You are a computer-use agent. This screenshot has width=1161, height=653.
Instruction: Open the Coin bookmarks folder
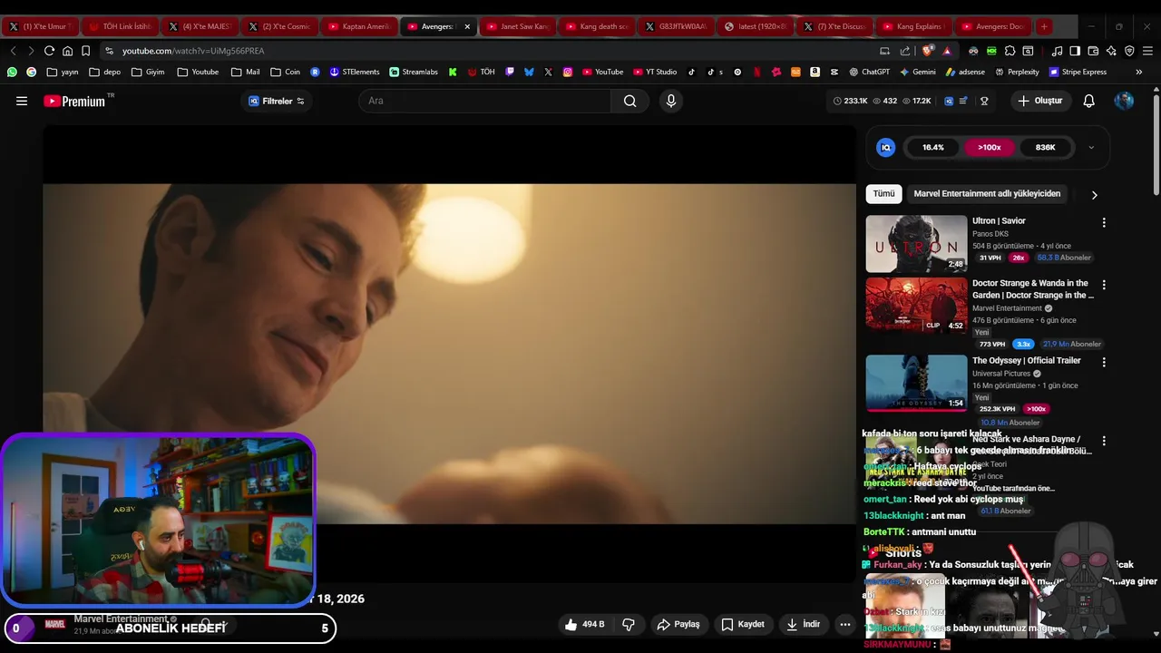(x=286, y=72)
